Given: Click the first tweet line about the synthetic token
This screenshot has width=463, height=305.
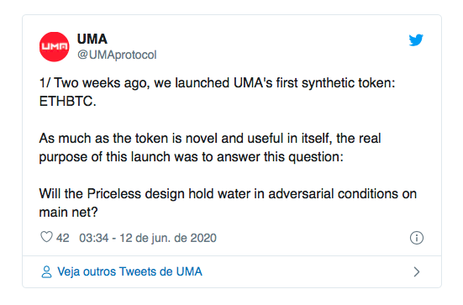Looking at the screenshot, I should coord(217,83).
